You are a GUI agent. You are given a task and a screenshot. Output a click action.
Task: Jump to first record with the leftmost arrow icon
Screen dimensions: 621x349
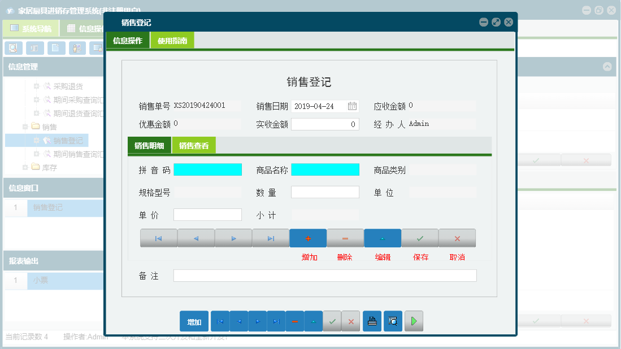click(x=158, y=238)
